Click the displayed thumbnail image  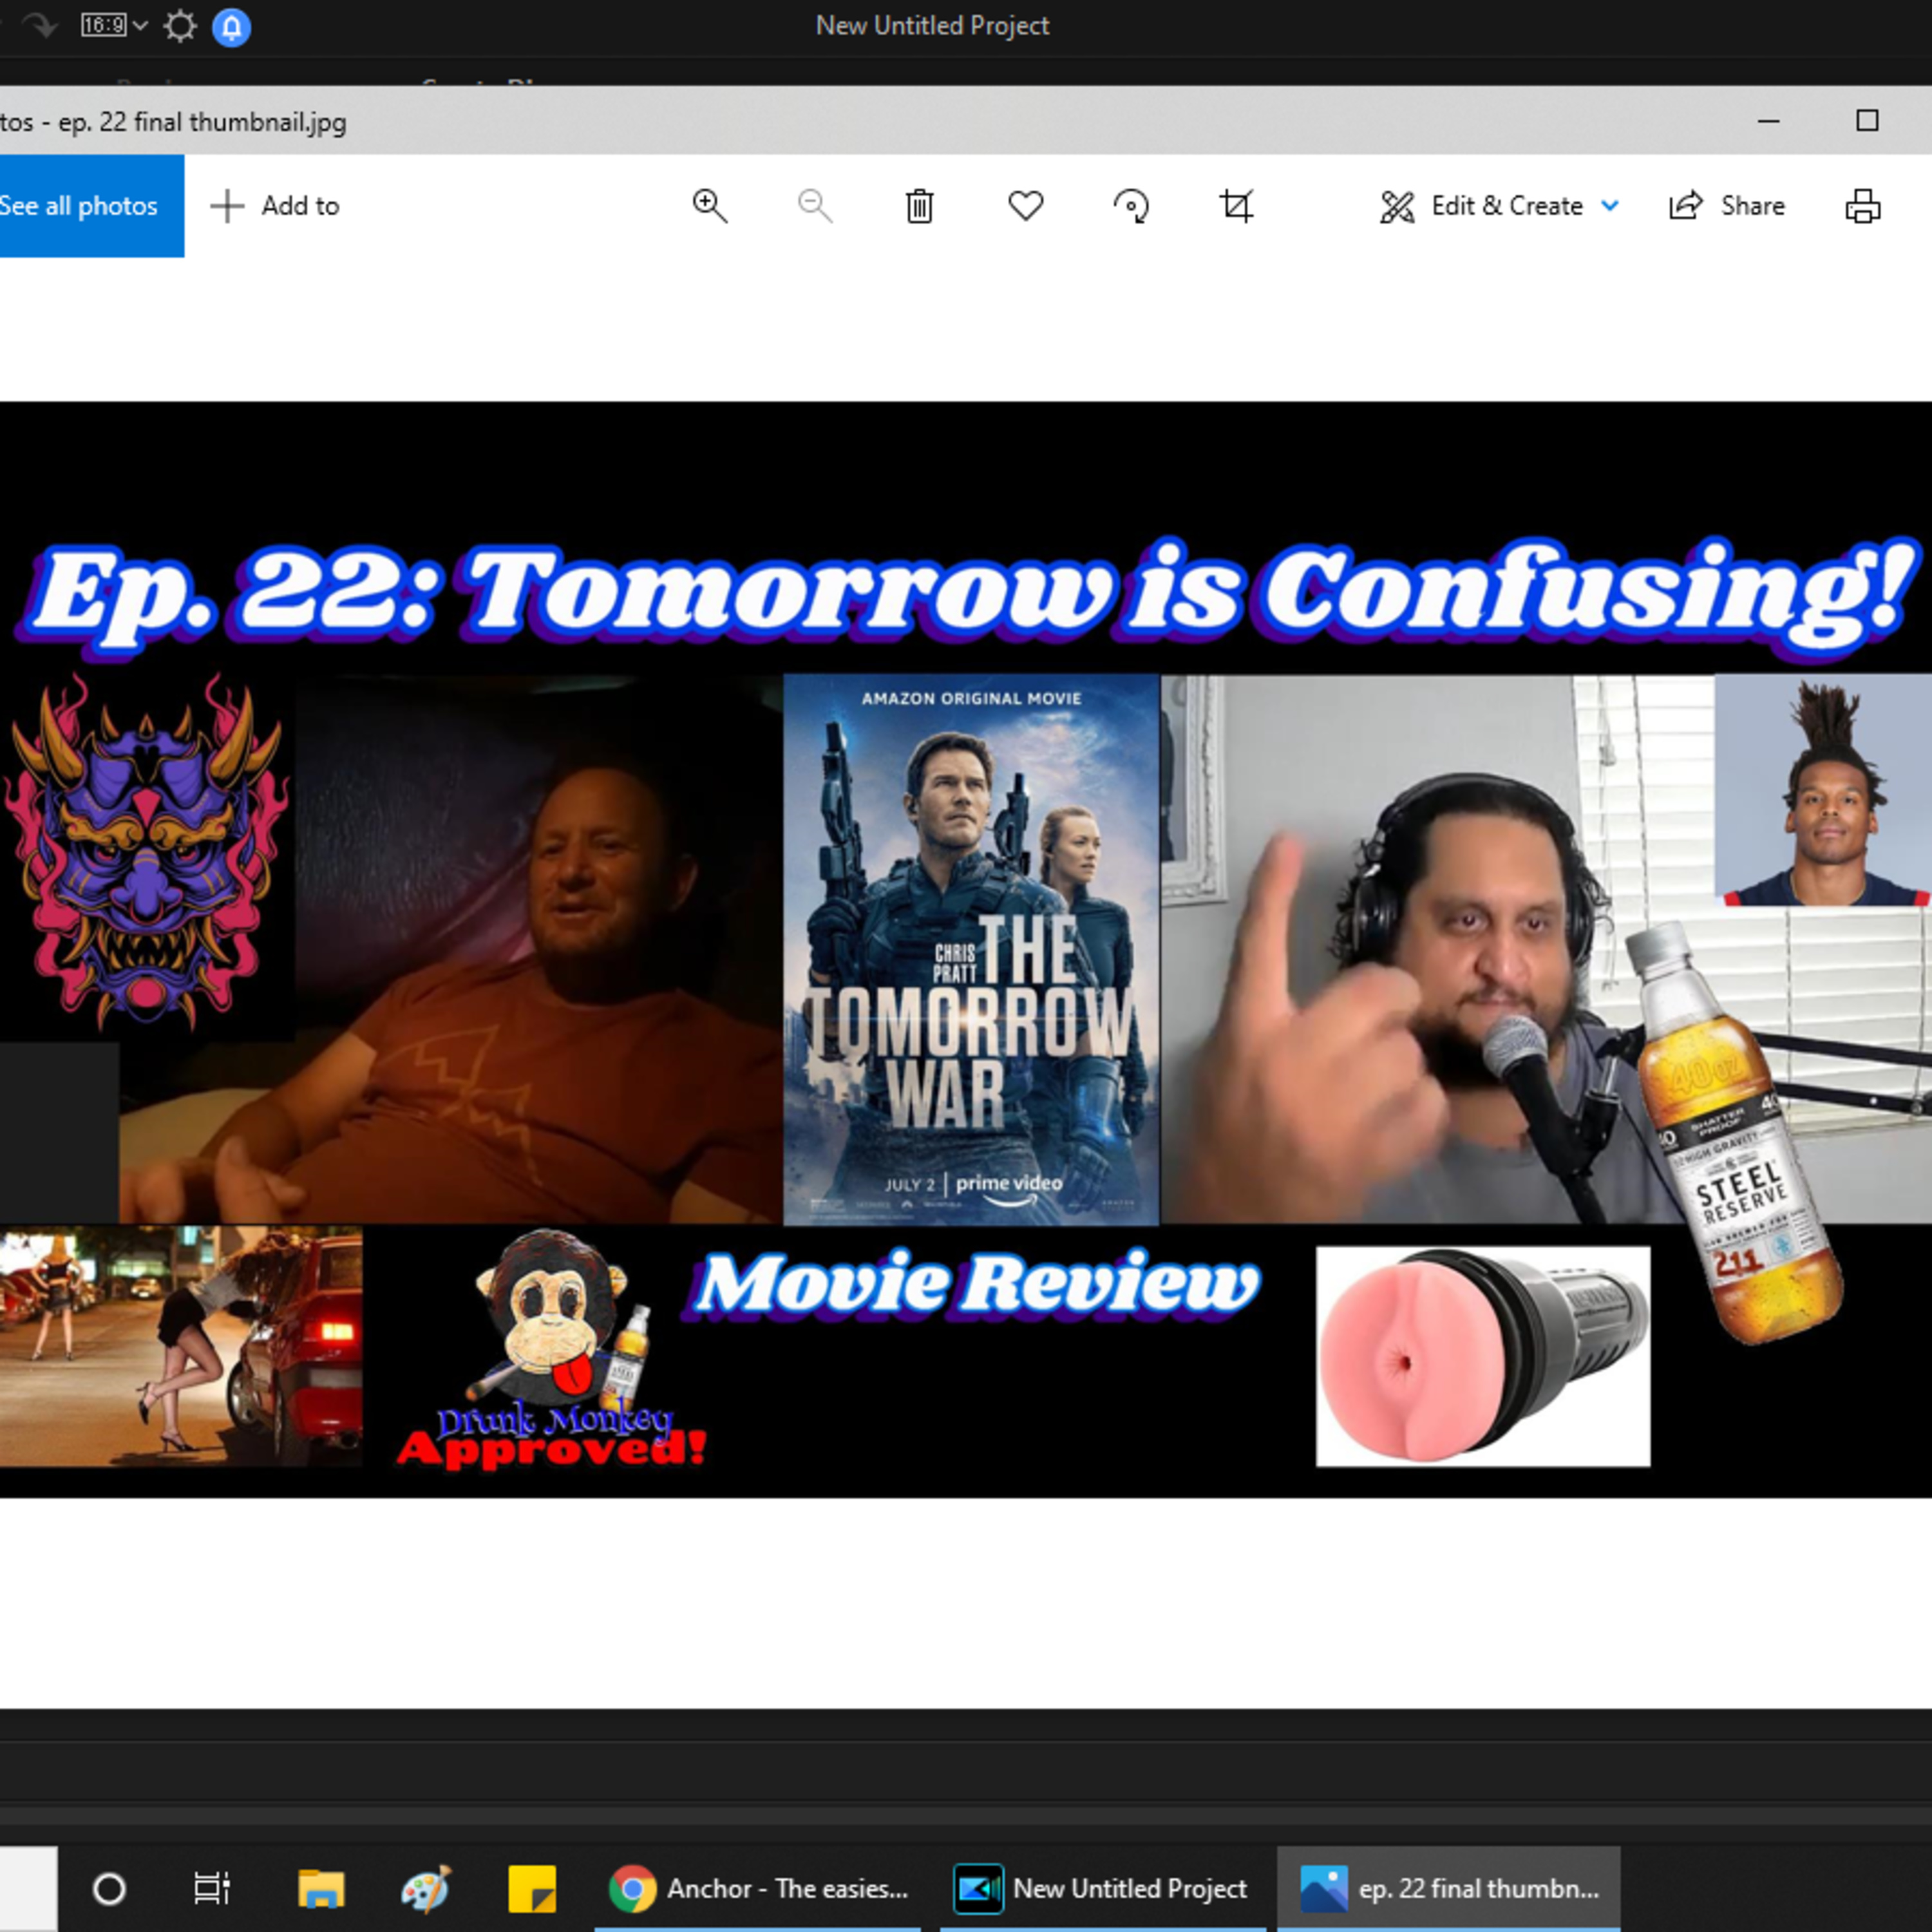click(966, 949)
